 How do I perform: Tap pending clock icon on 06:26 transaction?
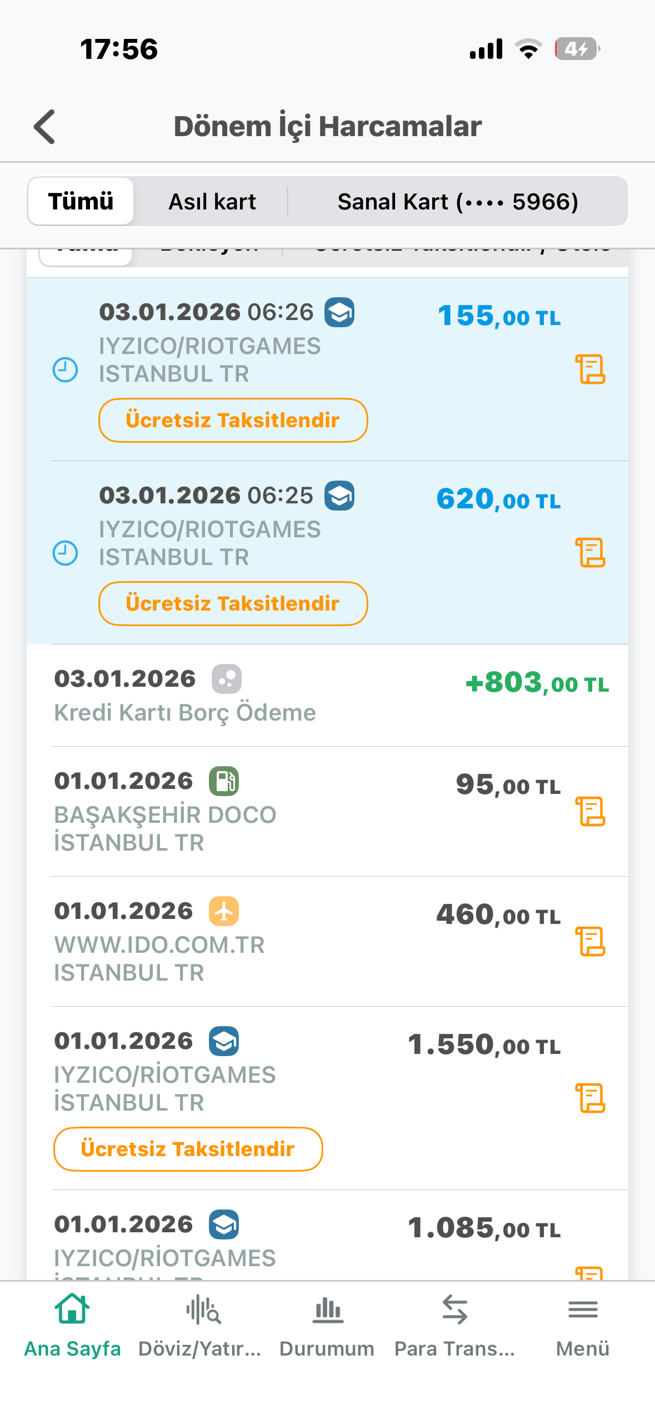(x=65, y=370)
